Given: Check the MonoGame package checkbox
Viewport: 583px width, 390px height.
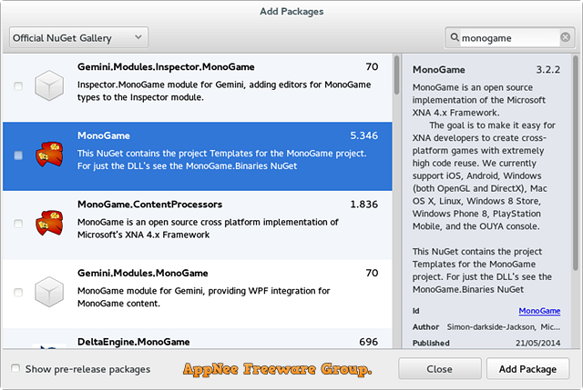Looking at the screenshot, I should pos(18,155).
